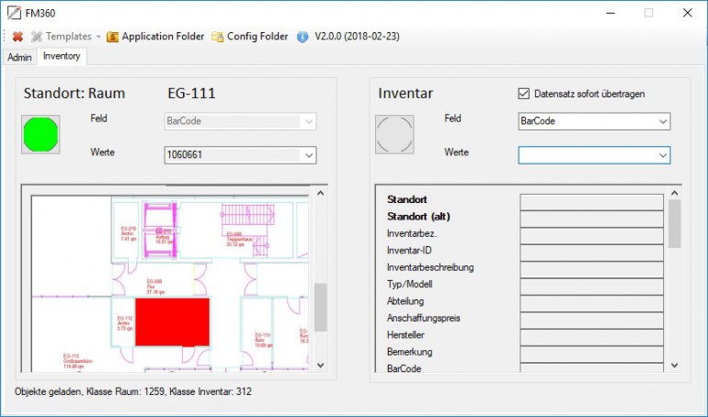Click the Typ/Modell field box
The image size is (708, 417).
pyautogui.click(x=591, y=287)
